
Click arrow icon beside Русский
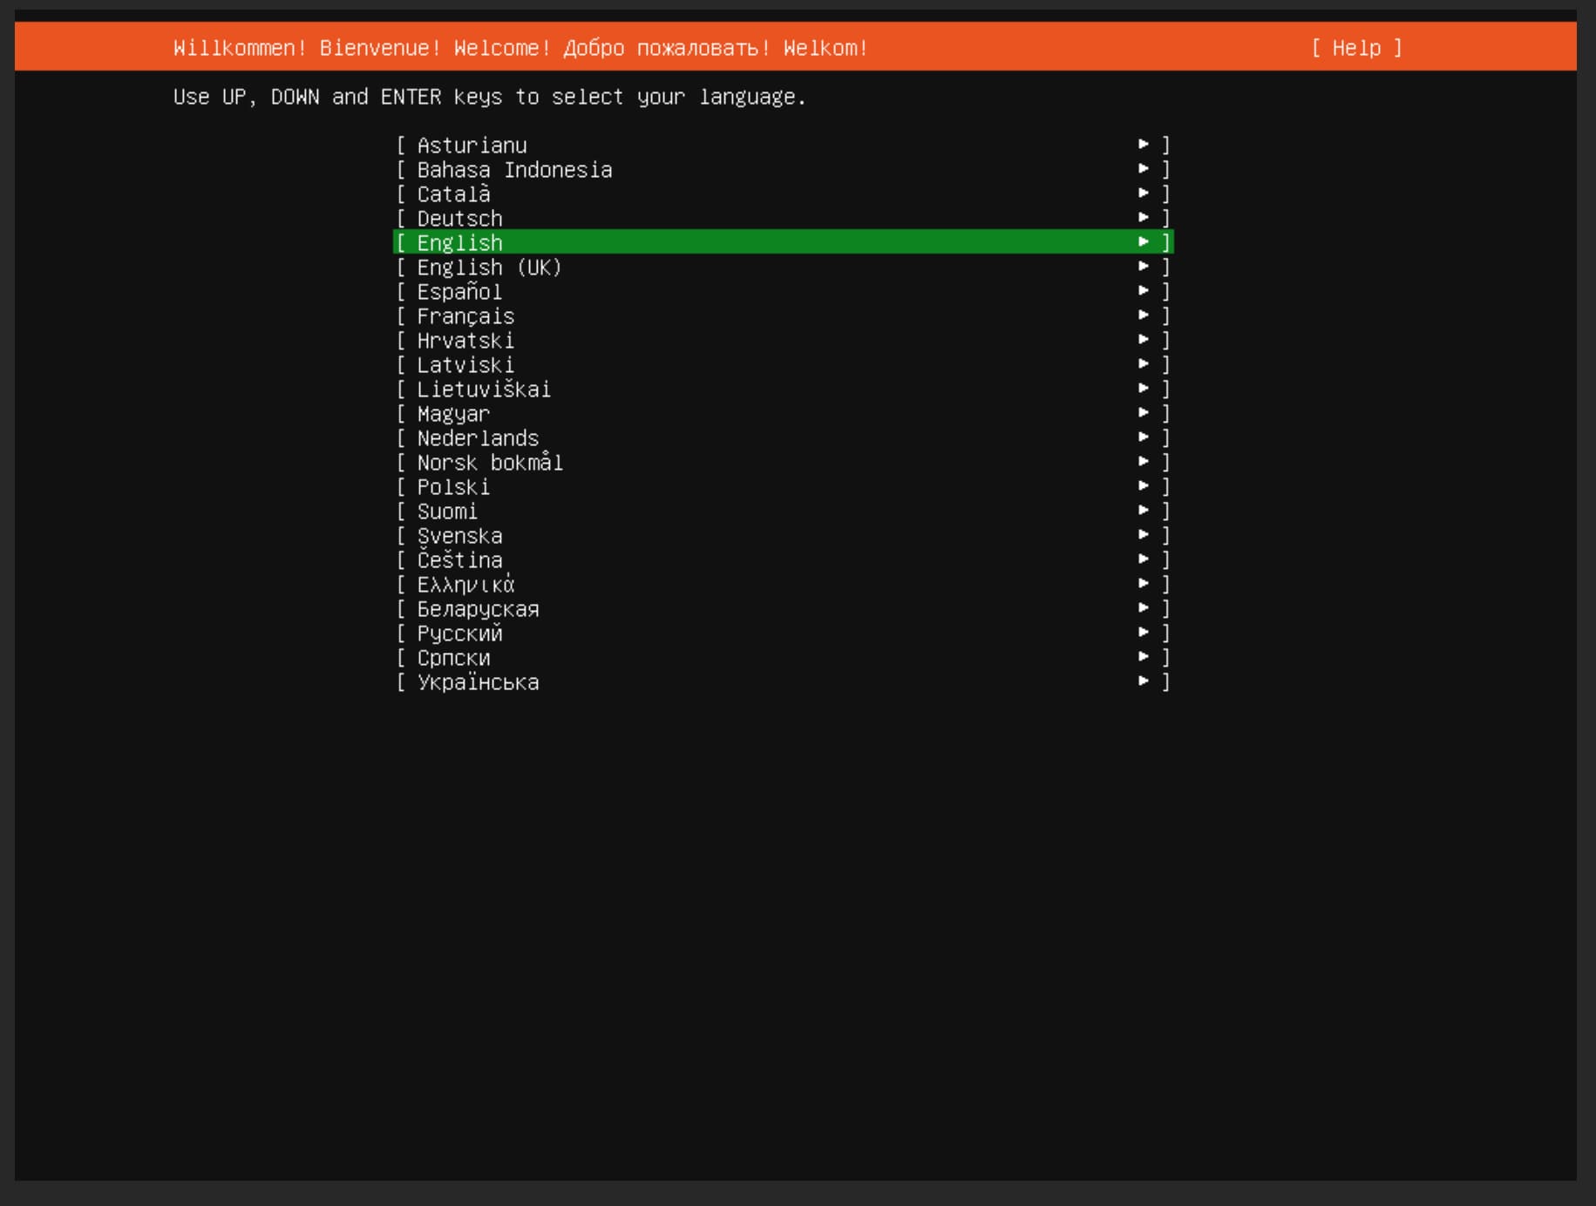[x=1144, y=632]
